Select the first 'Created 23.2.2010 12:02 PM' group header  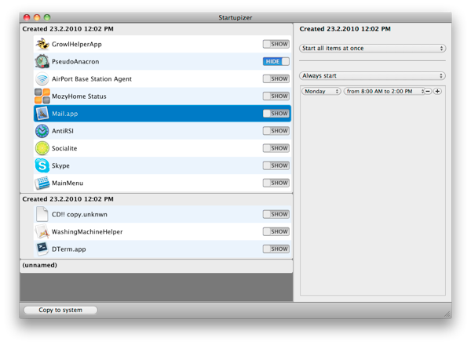point(156,29)
